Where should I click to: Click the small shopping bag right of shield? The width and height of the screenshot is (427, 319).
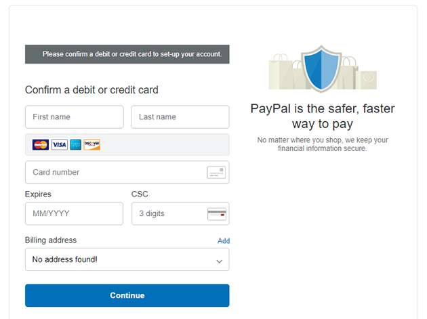point(367,79)
